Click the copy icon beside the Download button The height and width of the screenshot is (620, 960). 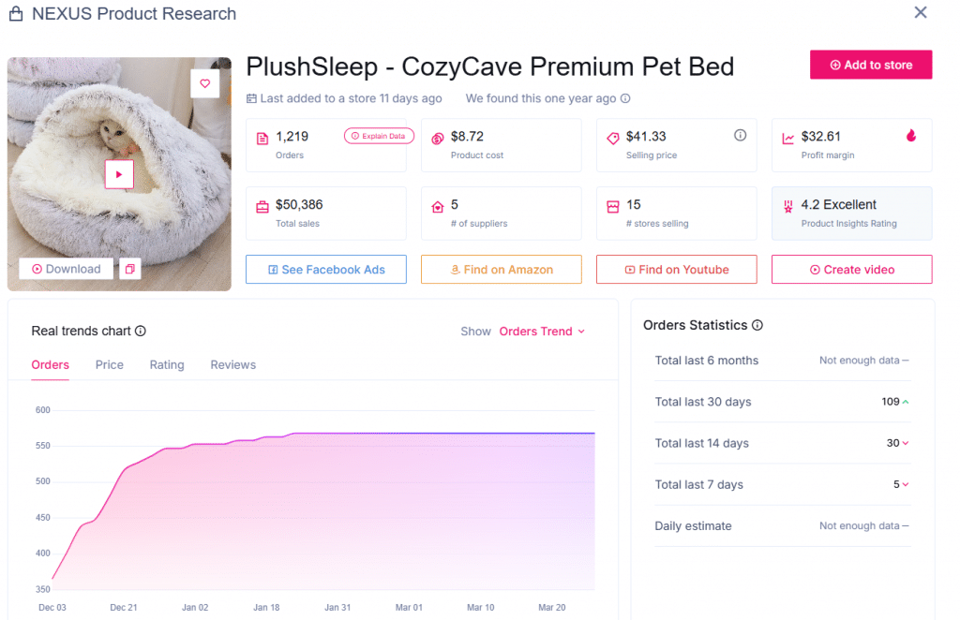[x=130, y=268]
